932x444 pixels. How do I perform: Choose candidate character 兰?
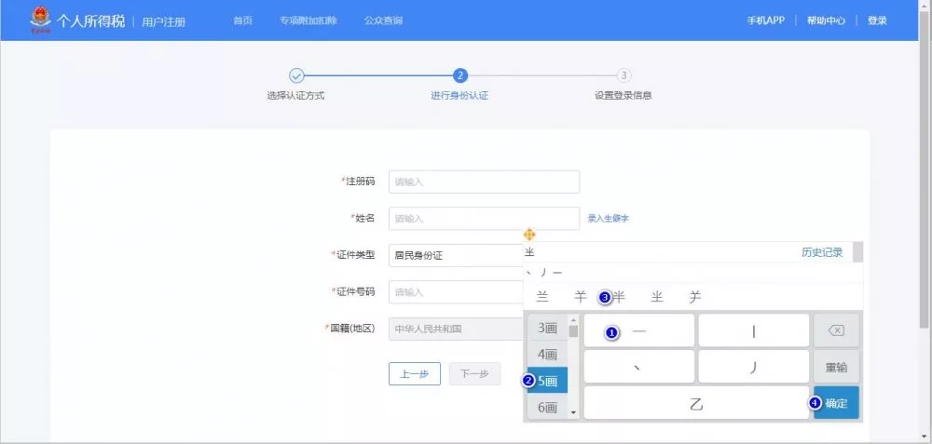pos(543,297)
